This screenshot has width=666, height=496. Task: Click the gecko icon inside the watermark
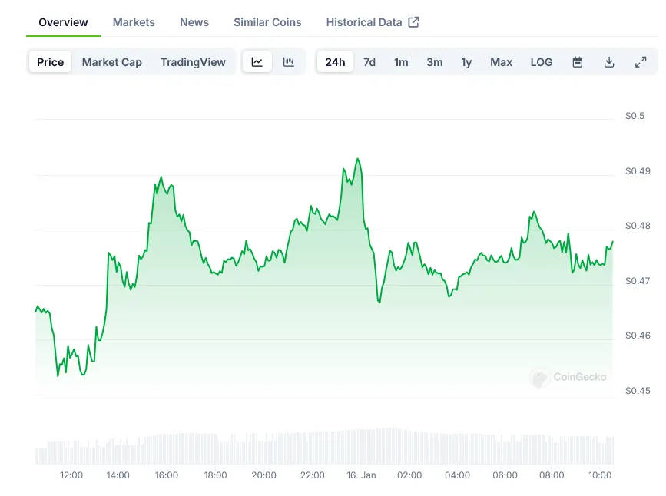[x=540, y=377]
